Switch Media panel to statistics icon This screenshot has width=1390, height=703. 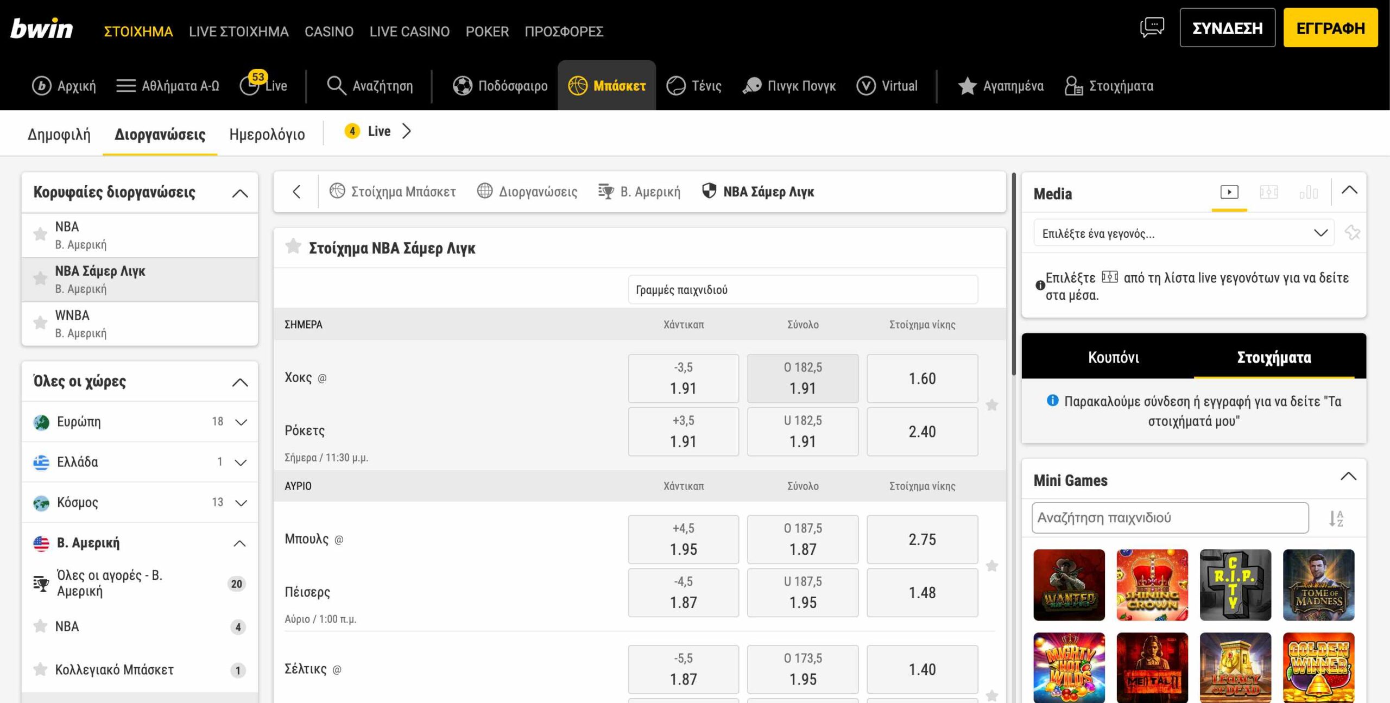[x=1309, y=192]
